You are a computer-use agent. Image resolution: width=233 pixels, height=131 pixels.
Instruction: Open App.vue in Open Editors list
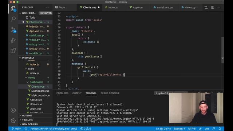(35, 31)
